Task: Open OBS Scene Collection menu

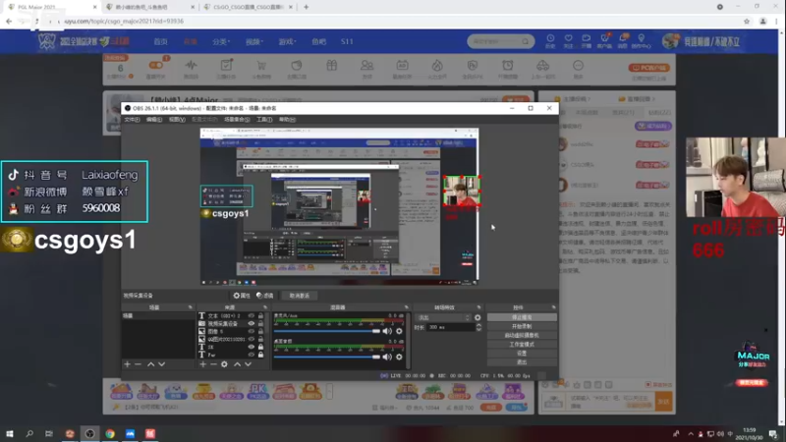Action: [237, 119]
